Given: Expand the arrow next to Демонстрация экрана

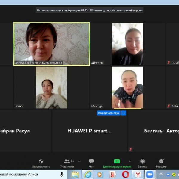Looking at the screenshot, I should [130, 161].
